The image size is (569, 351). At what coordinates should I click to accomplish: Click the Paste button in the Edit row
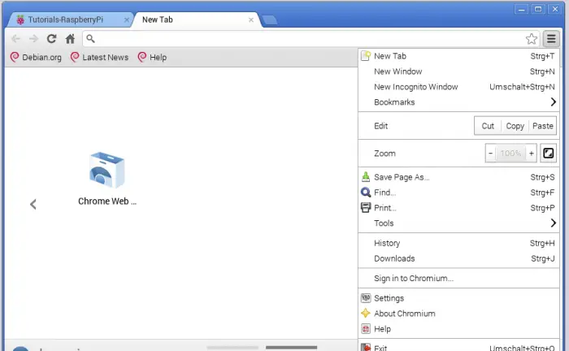[x=542, y=126]
